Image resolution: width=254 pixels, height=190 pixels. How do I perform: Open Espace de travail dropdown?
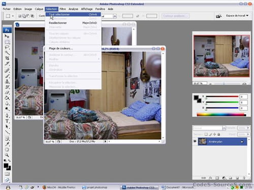(x=237, y=16)
